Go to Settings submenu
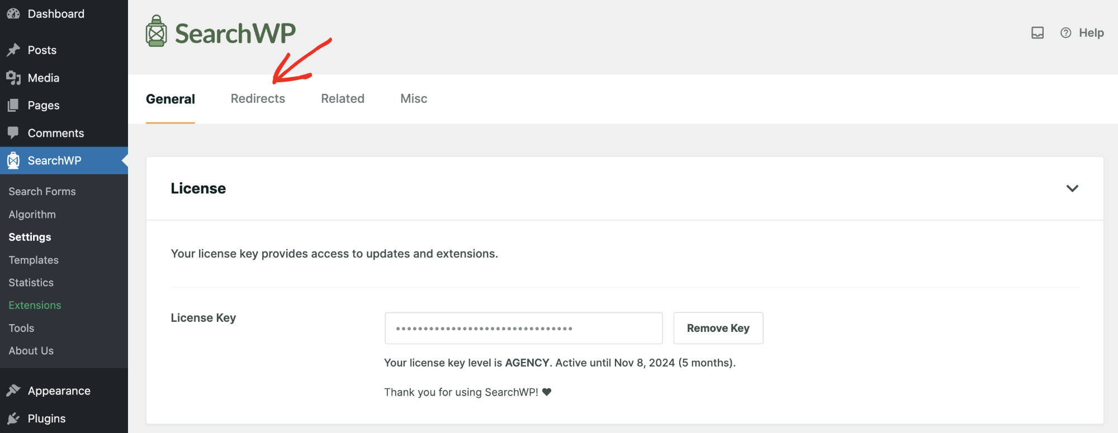 click(x=30, y=237)
